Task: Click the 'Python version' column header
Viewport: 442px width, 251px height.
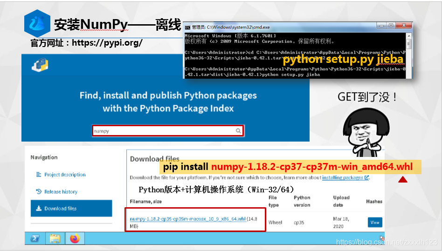Action: point(302,201)
